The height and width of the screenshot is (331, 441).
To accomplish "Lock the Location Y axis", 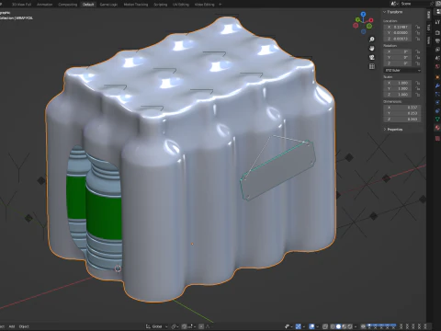I will (x=417, y=33).
